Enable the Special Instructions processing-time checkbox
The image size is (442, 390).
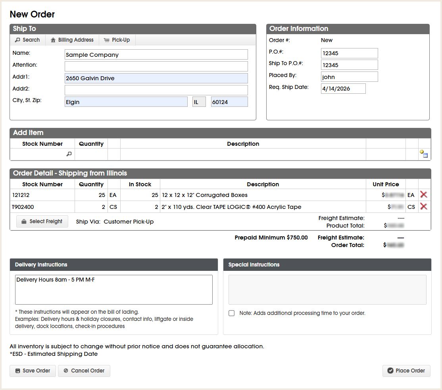(x=231, y=313)
